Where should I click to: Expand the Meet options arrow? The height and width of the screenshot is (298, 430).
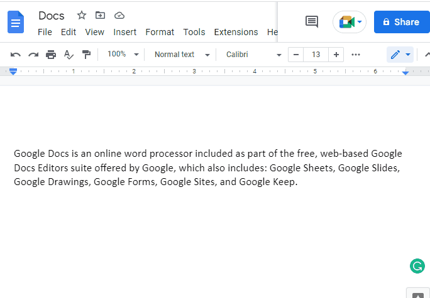click(x=360, y=22)
